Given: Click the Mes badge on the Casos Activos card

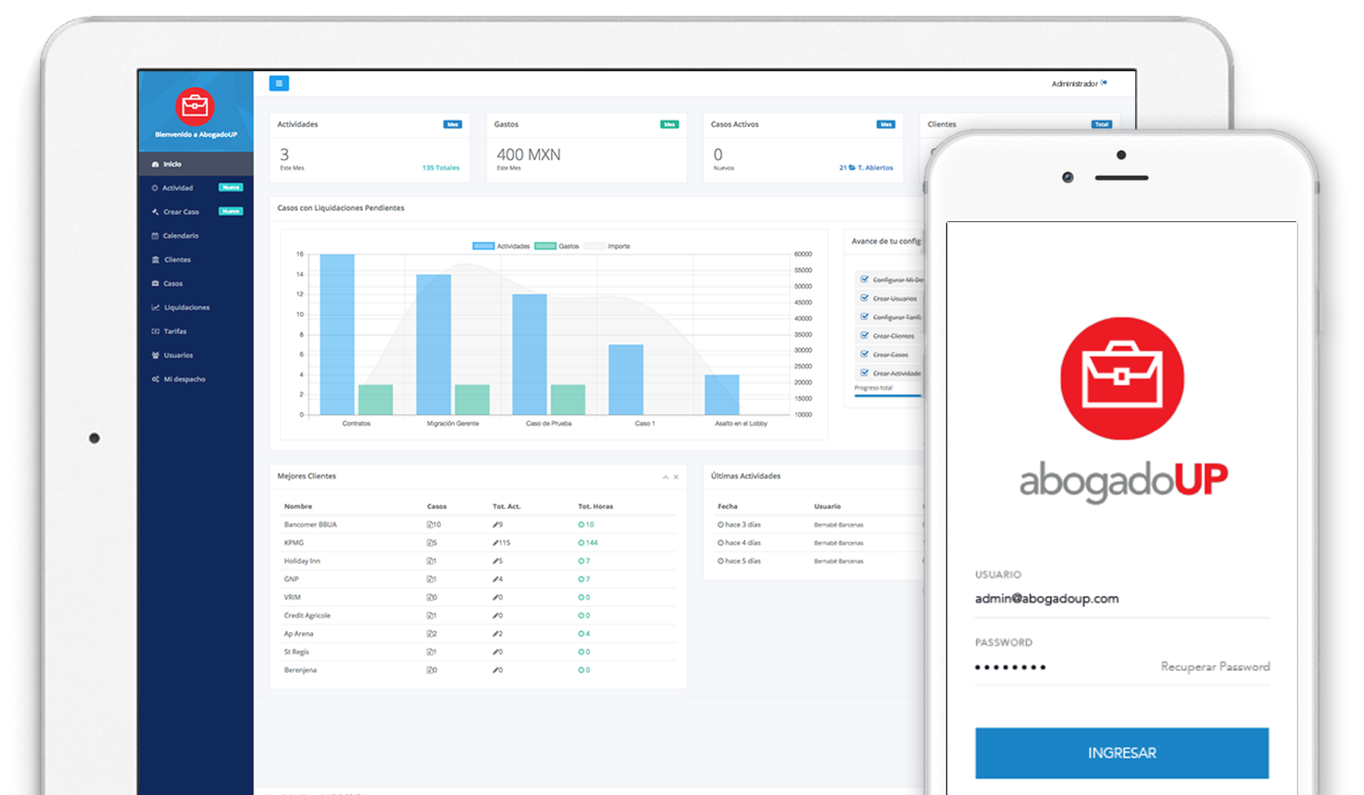Looking at the screenshot, I should 885,124.
